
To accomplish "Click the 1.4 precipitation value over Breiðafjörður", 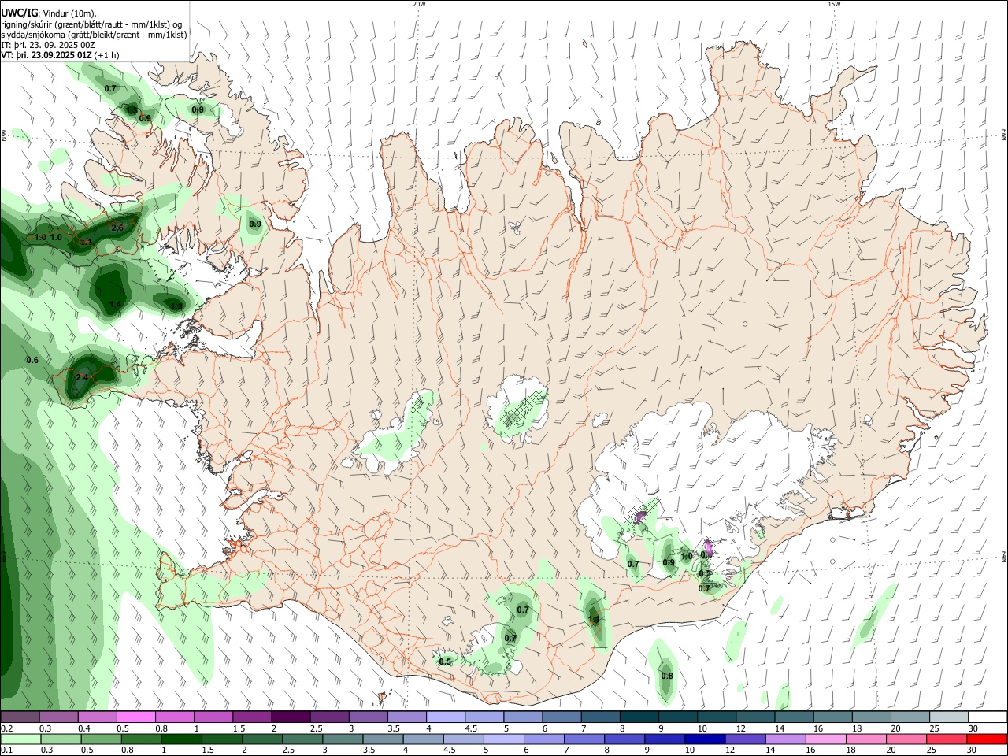I will (115, 304).
